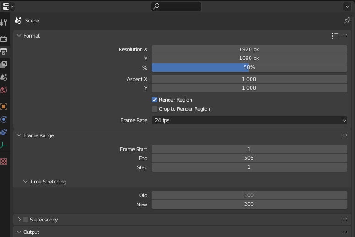Screen dimensions: 355x237
Task: Click the frame End field showing 505
Action: tap(249, 158)
